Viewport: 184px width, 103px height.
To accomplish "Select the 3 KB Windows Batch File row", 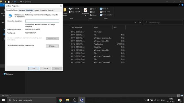I will click(97, 41).
